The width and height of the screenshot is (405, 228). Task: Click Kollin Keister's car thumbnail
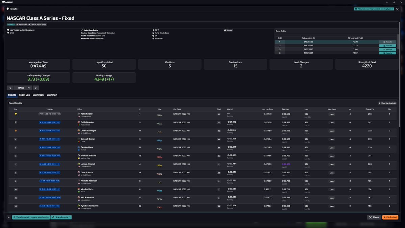[159, 115]
